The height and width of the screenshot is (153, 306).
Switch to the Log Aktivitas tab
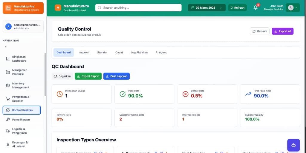click(139, 52)
